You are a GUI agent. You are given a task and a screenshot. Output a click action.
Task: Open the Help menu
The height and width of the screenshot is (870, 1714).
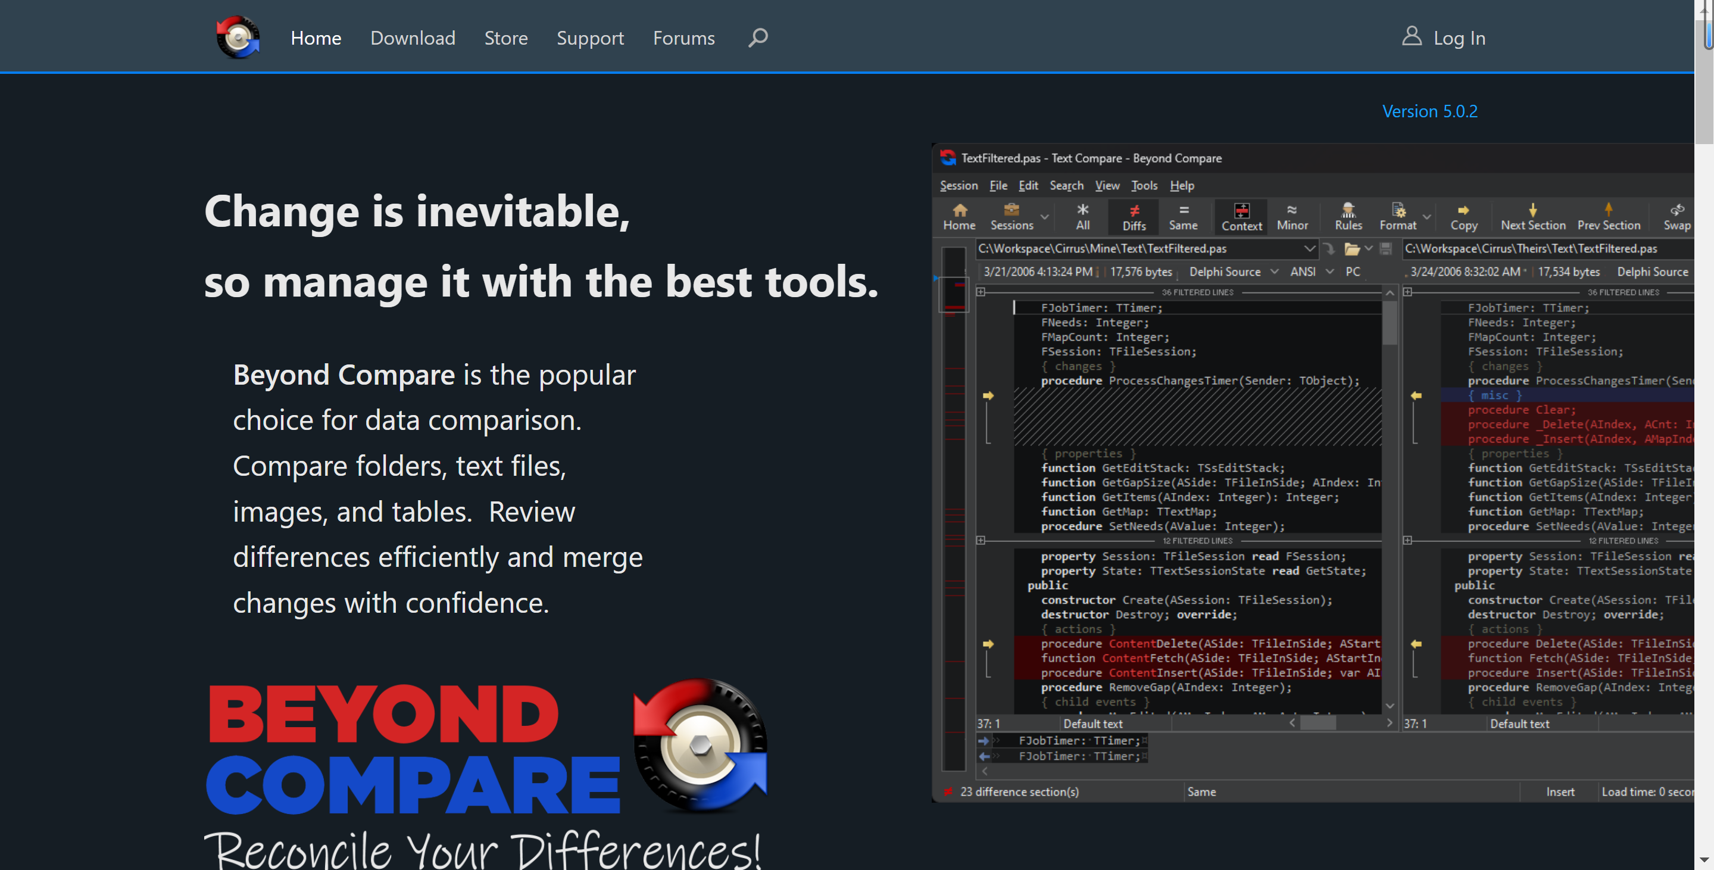tap(1182, 186)
